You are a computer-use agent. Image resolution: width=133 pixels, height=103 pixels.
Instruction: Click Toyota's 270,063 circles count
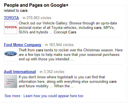click(37, 18)
